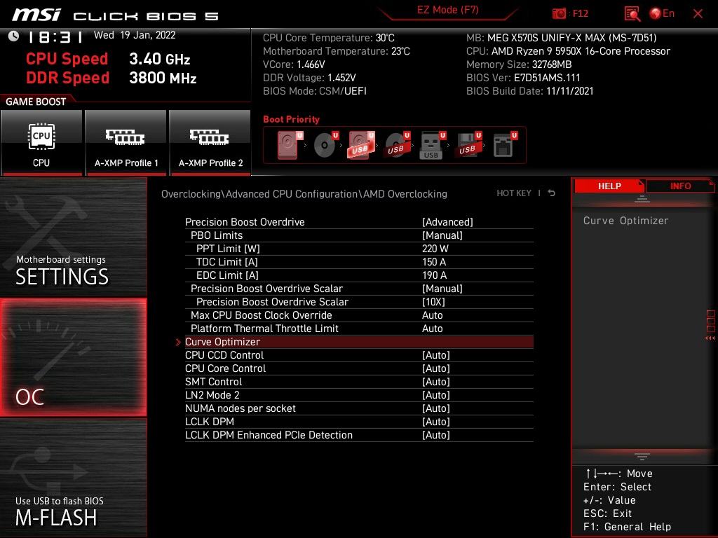Select the USB optical drive boot icon
This screenshot has height=538, width=718.
pos(398,145)
